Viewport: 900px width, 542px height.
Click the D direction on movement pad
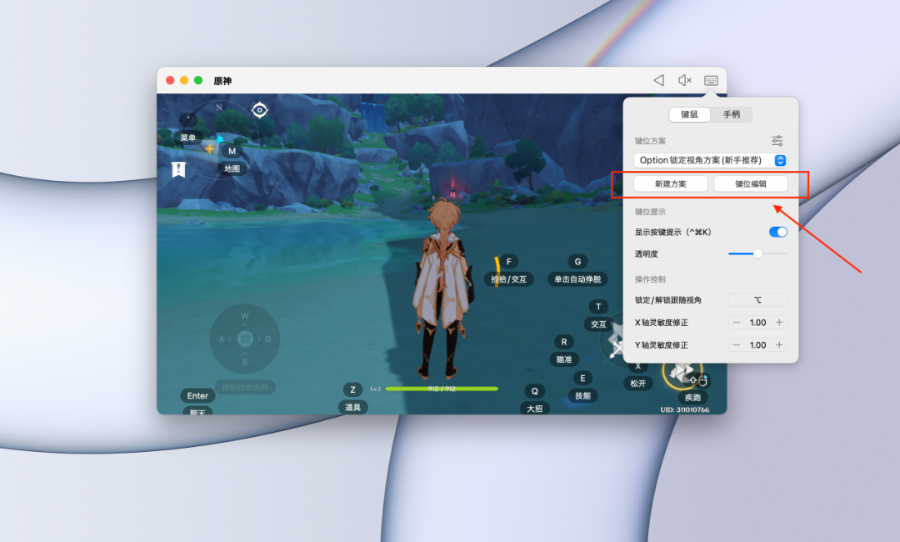point(268,339)
